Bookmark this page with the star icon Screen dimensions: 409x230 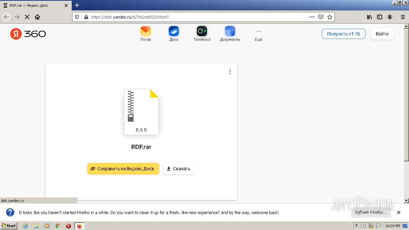tap(330, 17)
